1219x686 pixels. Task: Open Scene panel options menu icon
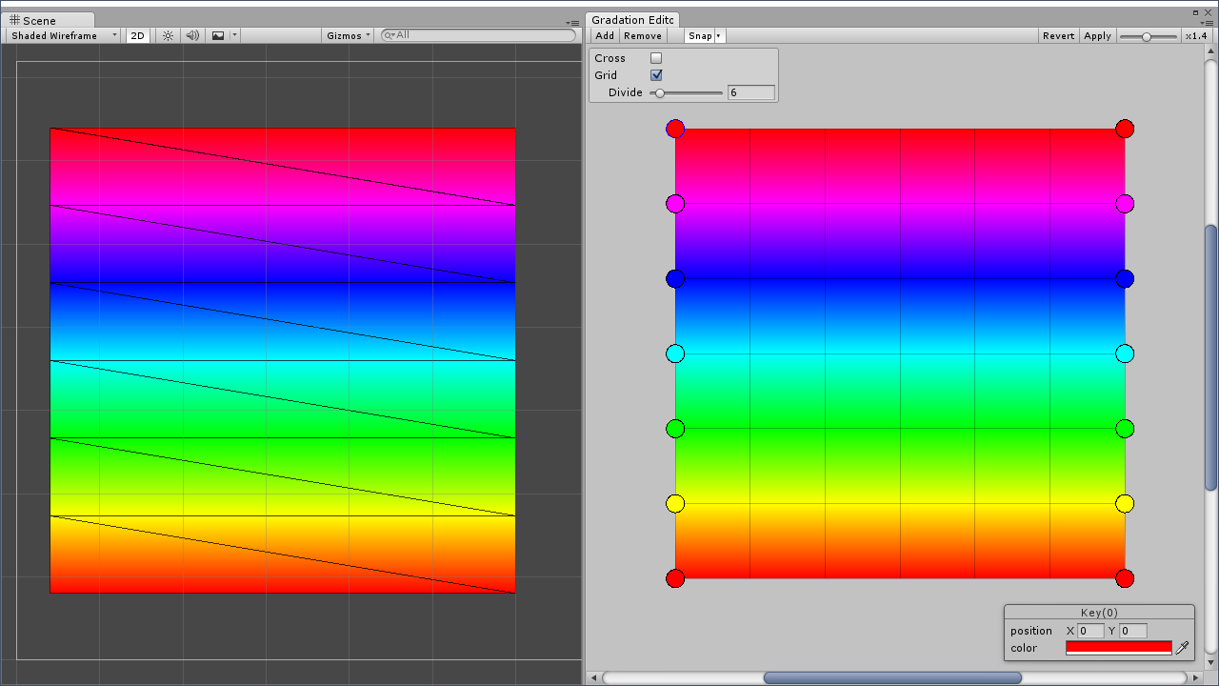(x=572, y=23)
